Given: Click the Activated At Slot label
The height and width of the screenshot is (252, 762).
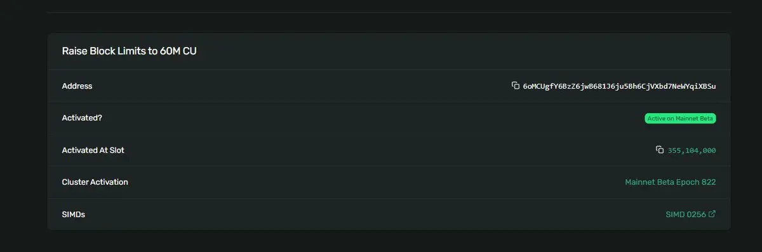Looking at the screenshot, I should [93, 150].
